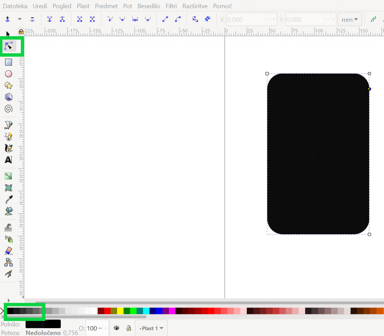
Task: Select the Dropper color picker tool
Action: pos(9,199)
